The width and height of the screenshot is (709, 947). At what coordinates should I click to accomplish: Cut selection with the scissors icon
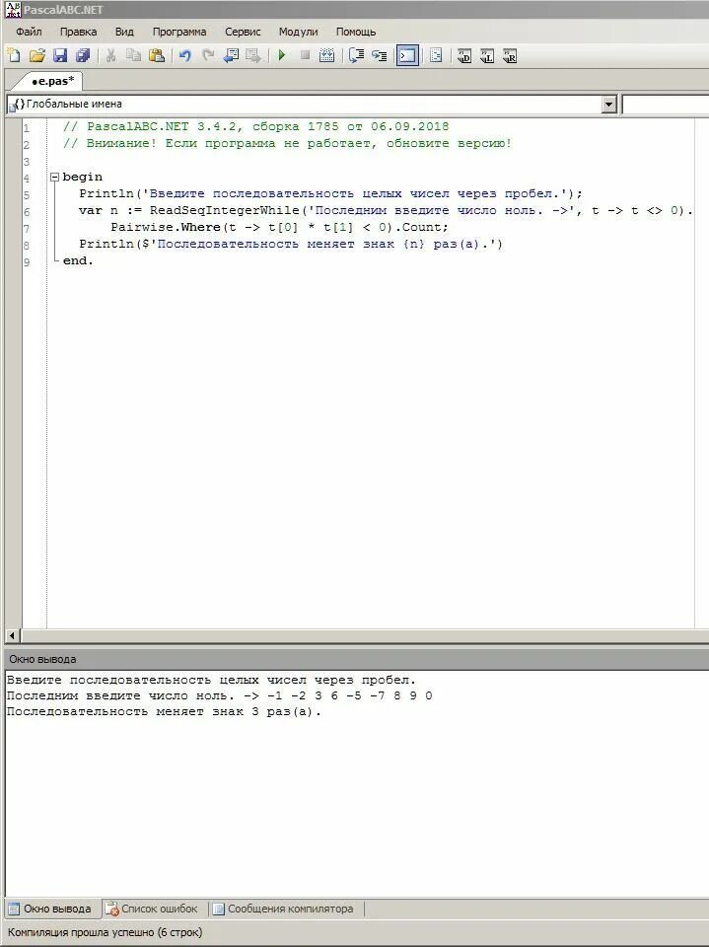tap(110, 55)
